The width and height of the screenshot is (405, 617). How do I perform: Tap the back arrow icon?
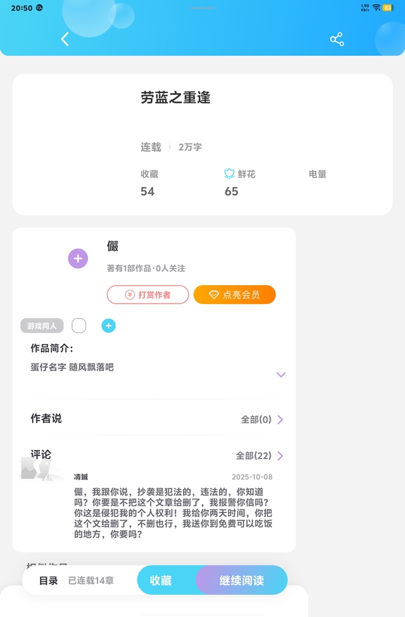click(65, 39)
